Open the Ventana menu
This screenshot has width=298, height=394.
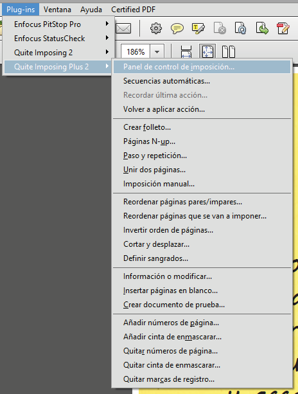click(x=57, y=10)
